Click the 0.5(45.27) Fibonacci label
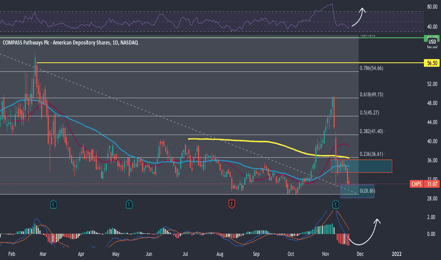Screen dimensions: 441x260 click(369, 113)
